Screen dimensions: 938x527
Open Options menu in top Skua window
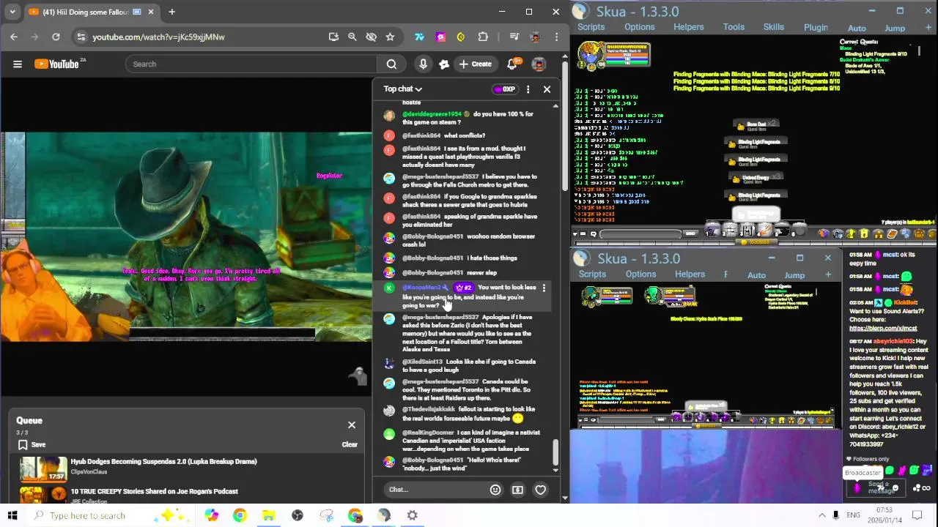(x=640, y=28)
